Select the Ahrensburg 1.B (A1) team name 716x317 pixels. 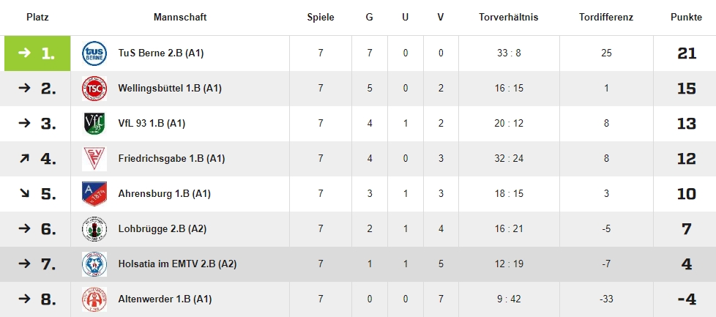164,194
